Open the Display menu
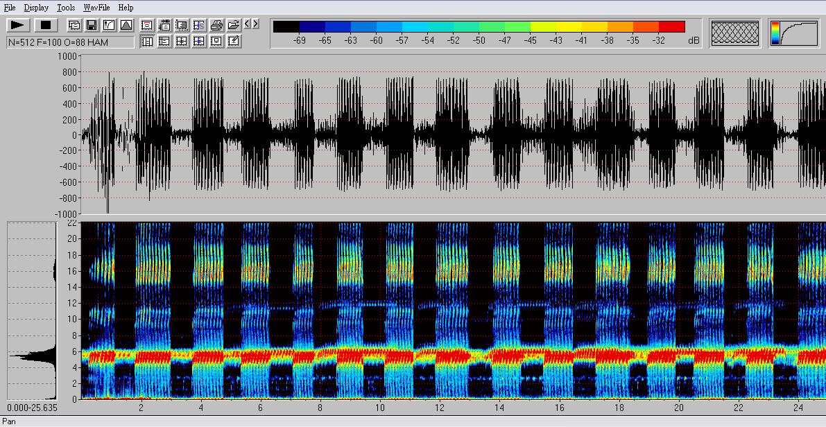Image resolution: width=826 pixels, height=427 pixels. click(36, 8)
